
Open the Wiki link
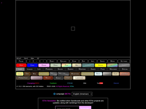85,83
